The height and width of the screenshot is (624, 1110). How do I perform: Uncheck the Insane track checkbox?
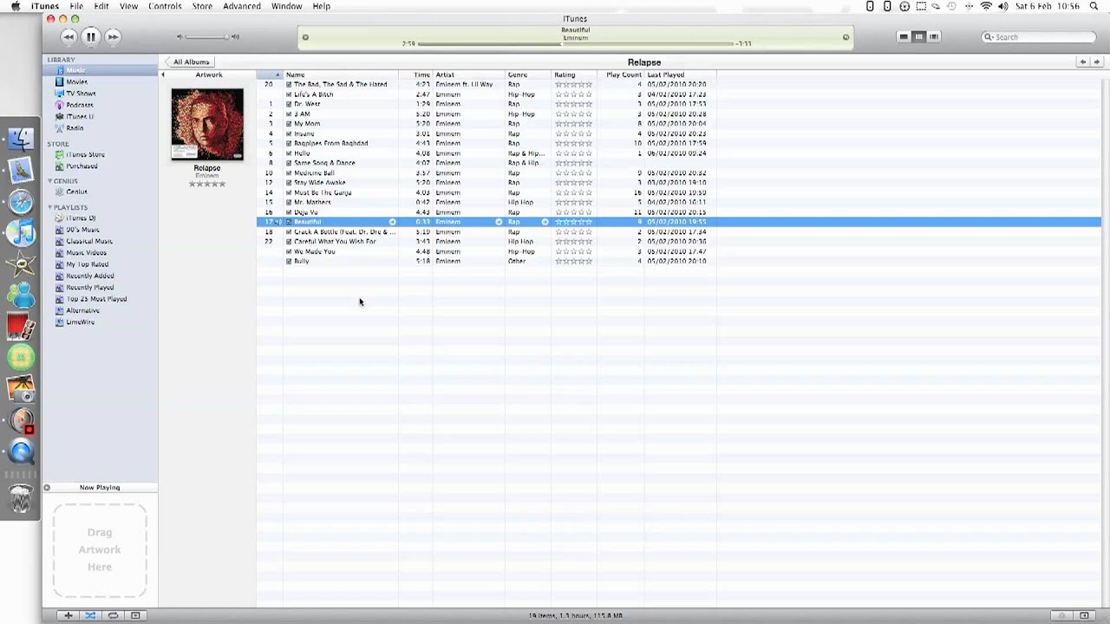click(289, 133)
